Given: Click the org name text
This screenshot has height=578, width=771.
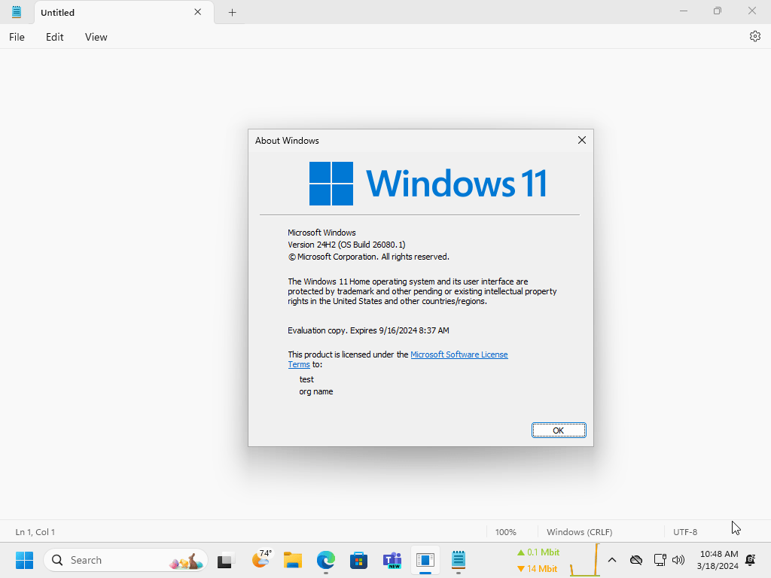Looking at the screenshot, I should click(x=315, y=391).
